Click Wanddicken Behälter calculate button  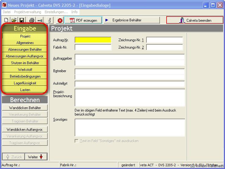click(25, 108)
